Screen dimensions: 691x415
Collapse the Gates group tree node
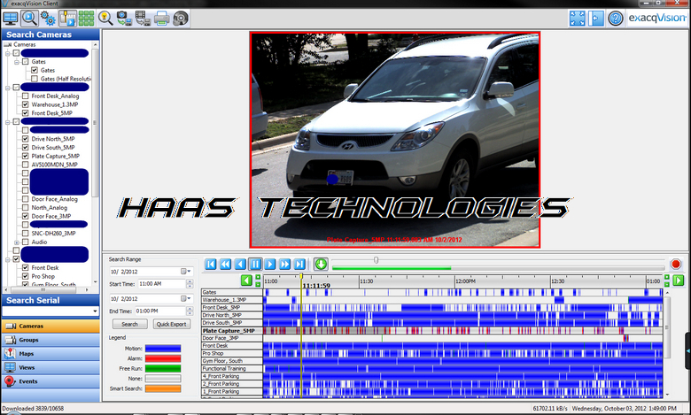(17, 62)
